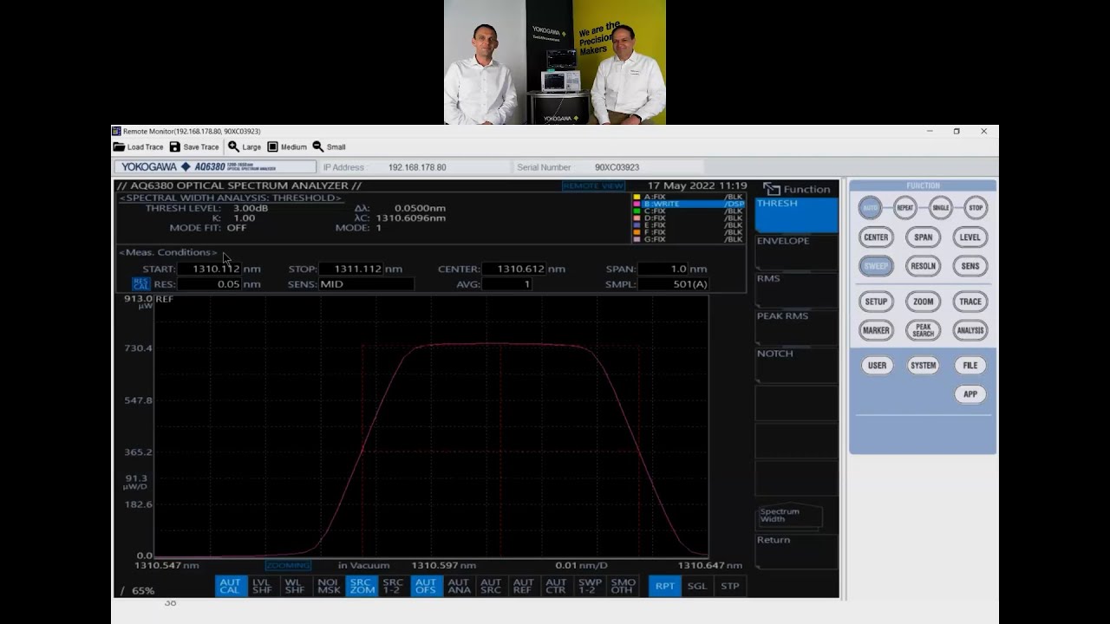Click the ZOOMING indicator below the graph
1110x624 pixels.
click(x=288, y=566)
